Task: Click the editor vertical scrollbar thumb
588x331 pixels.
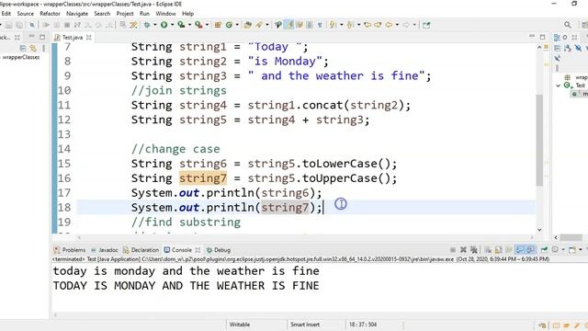Action: click(x=539, y=140)
